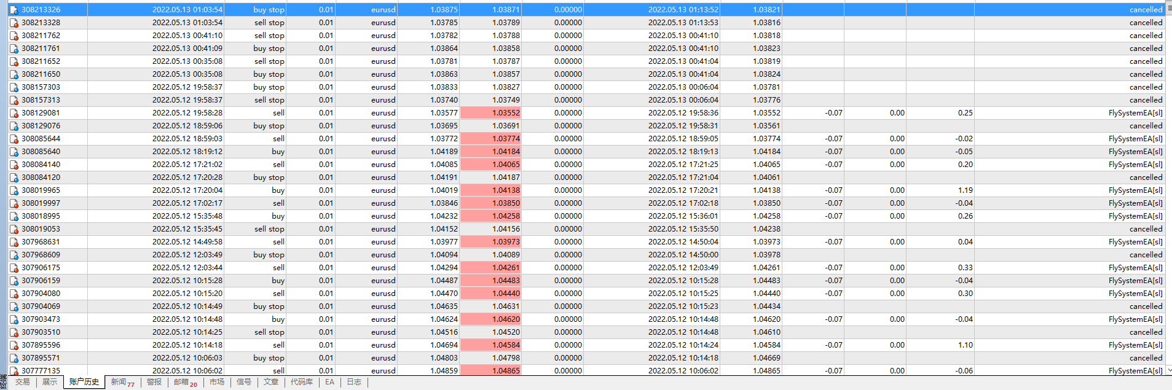
Task: Open the 代码库 tab
Action: (x=302, y=382)
